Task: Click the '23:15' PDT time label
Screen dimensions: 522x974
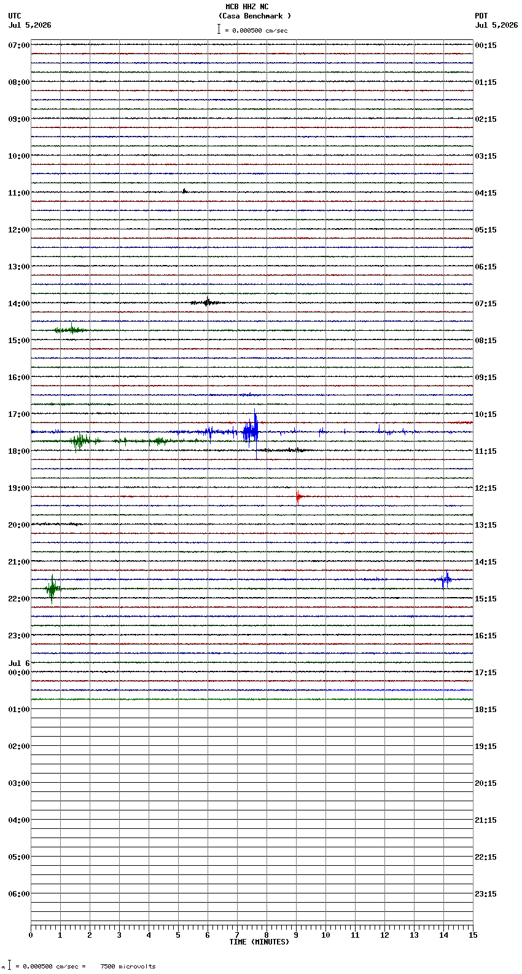Action: click(x=486, y=894)
